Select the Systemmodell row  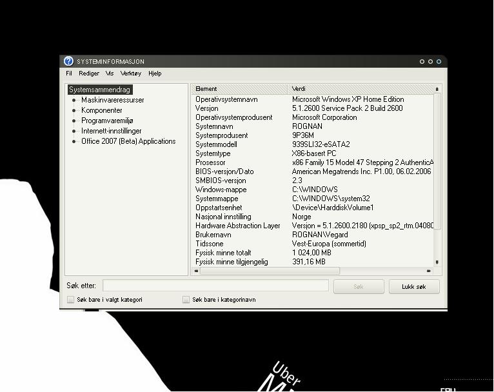pyautogui.click(x=313, y=144)
